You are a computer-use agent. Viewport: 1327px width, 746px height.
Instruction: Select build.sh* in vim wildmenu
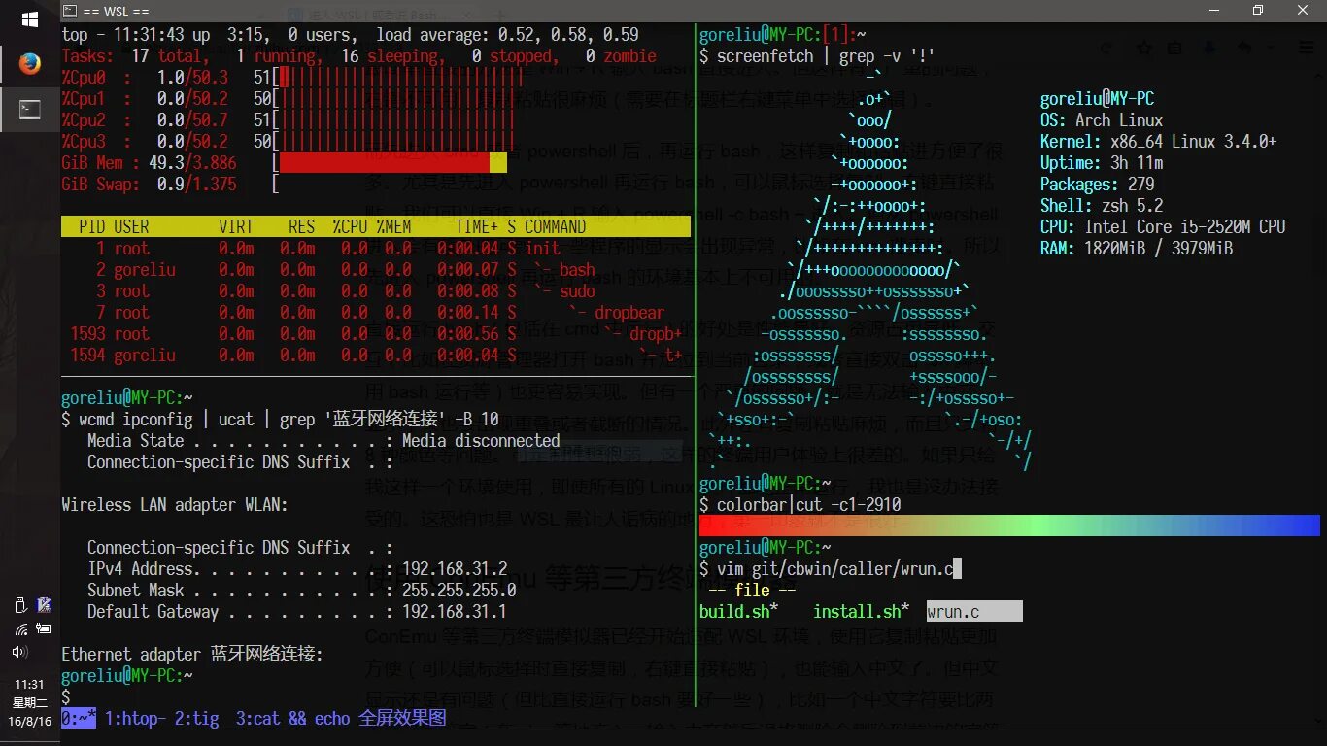[x=738, y=611]
